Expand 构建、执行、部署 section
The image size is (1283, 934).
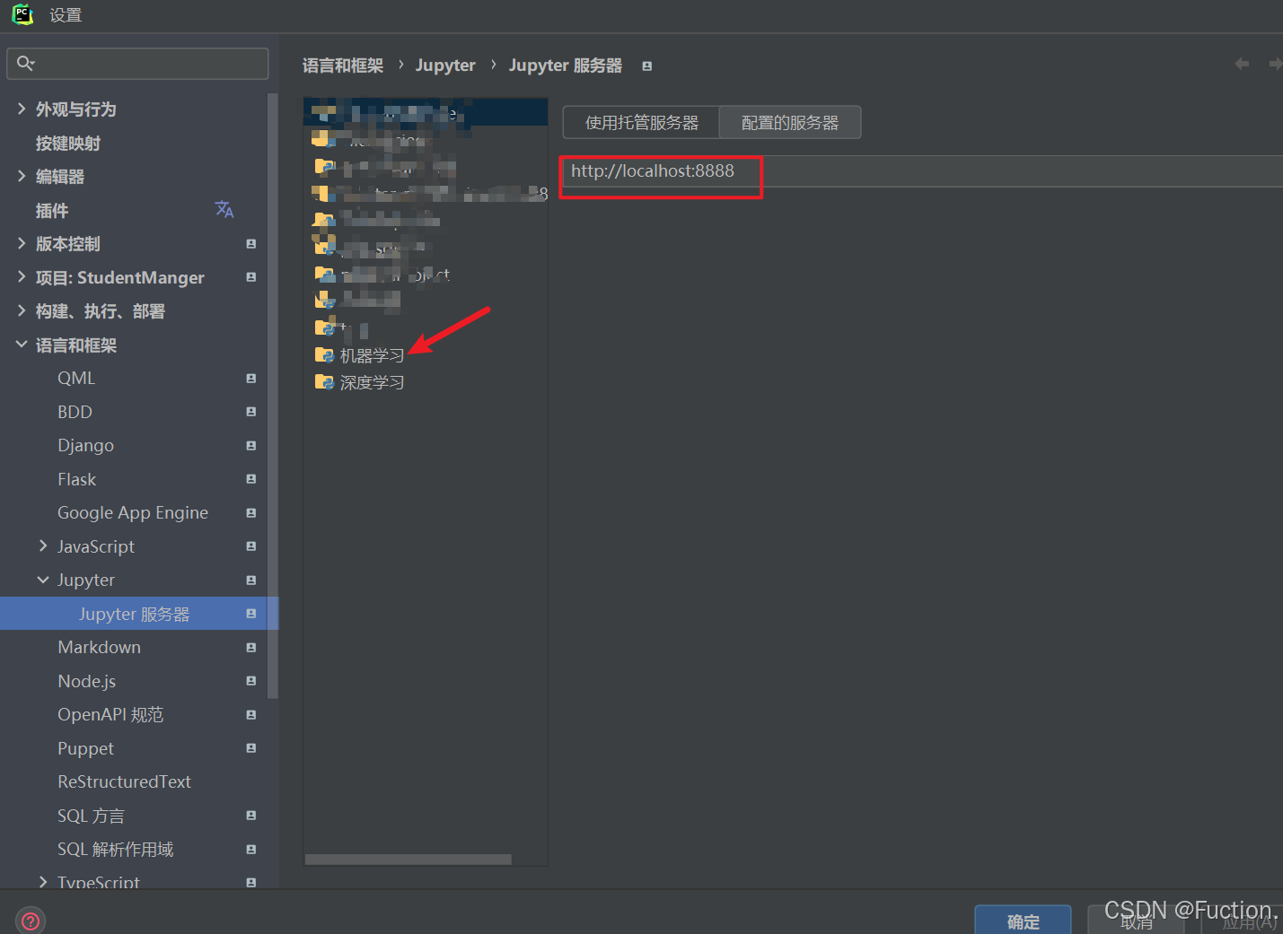[x=22, y=310]
